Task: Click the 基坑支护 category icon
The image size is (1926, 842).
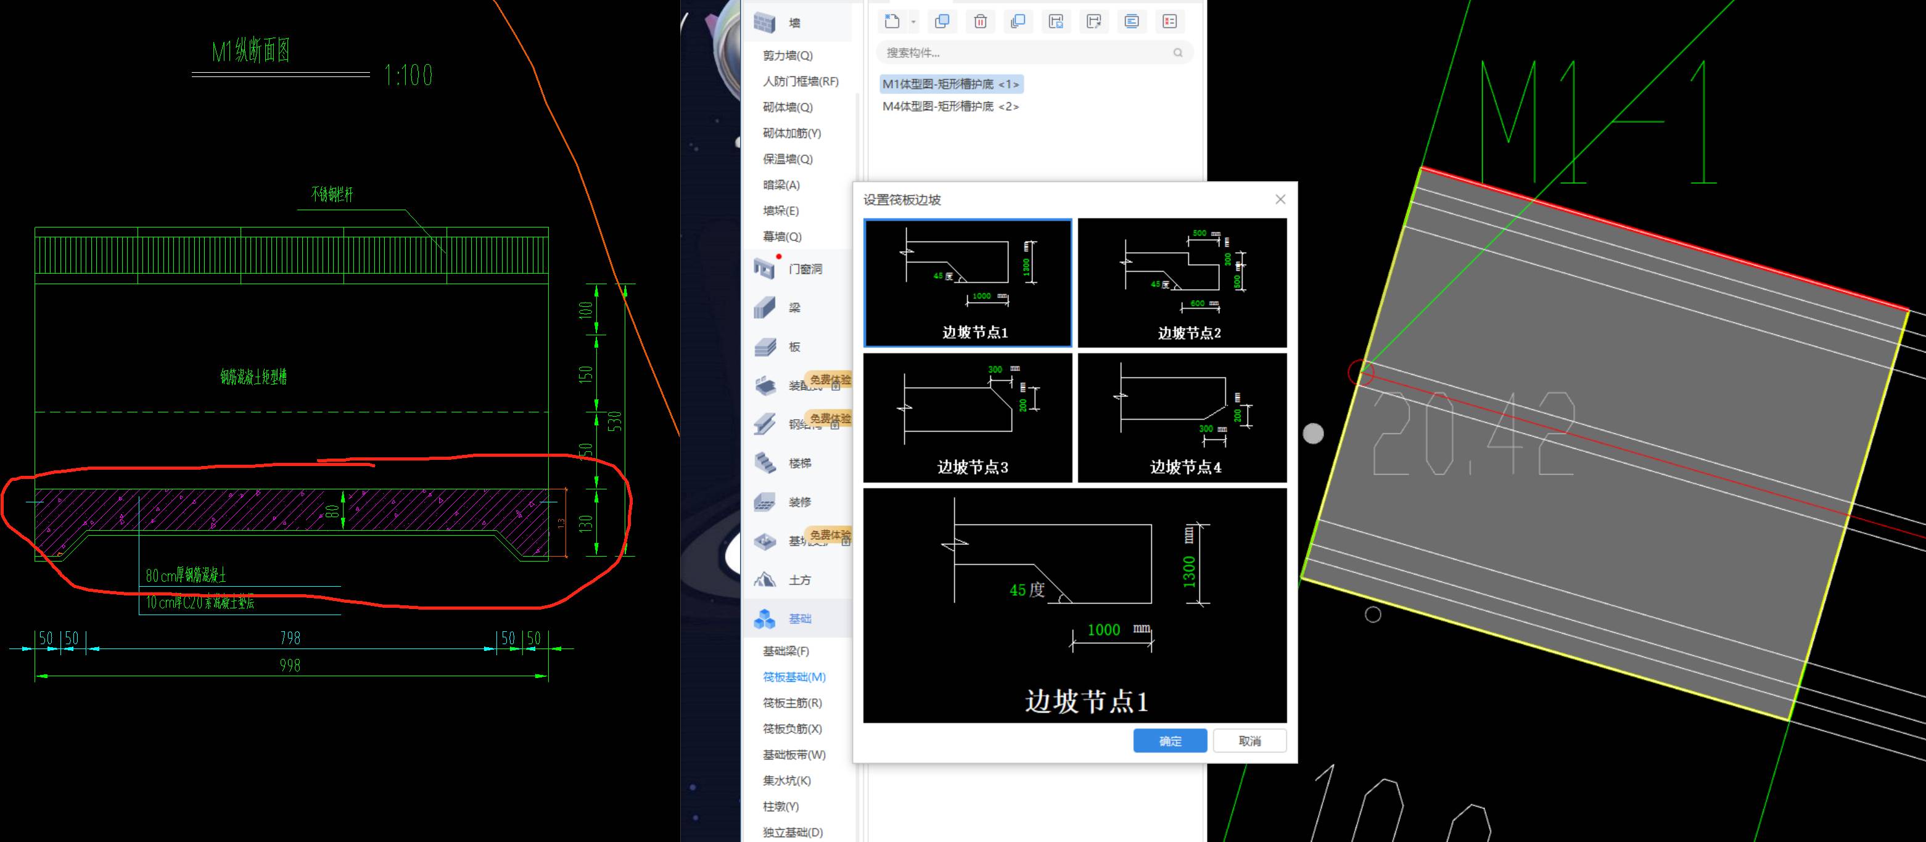Action: (x=764, y=541)
